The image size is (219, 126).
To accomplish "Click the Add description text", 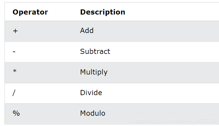I will (x=87, y=31).
